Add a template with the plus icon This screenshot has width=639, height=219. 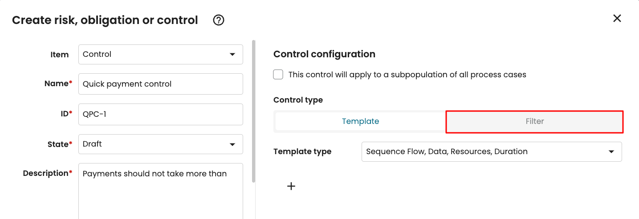[x=291, y=186]
